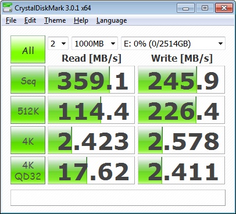236x214 pixels.
Task: Start the Seq sequential benchmark
Action: click(28, 80)
